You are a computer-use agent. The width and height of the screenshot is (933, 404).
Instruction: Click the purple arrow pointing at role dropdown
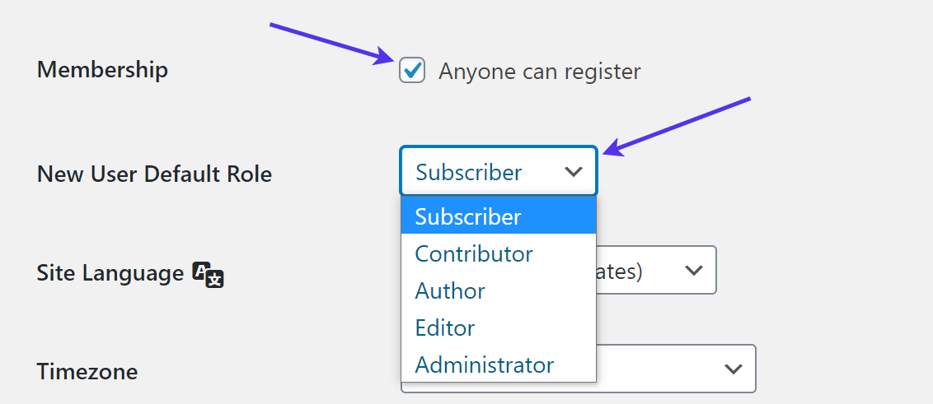coord(677,125)
